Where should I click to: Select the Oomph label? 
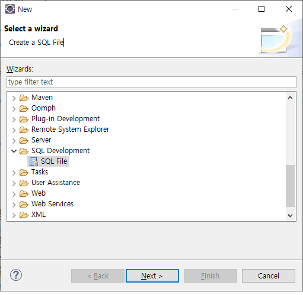[x=43, y=108]
